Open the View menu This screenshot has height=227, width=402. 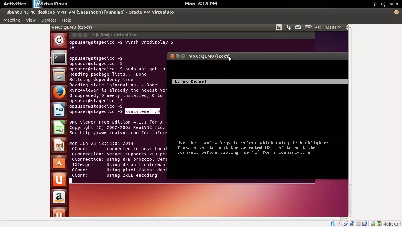(31, 20)
